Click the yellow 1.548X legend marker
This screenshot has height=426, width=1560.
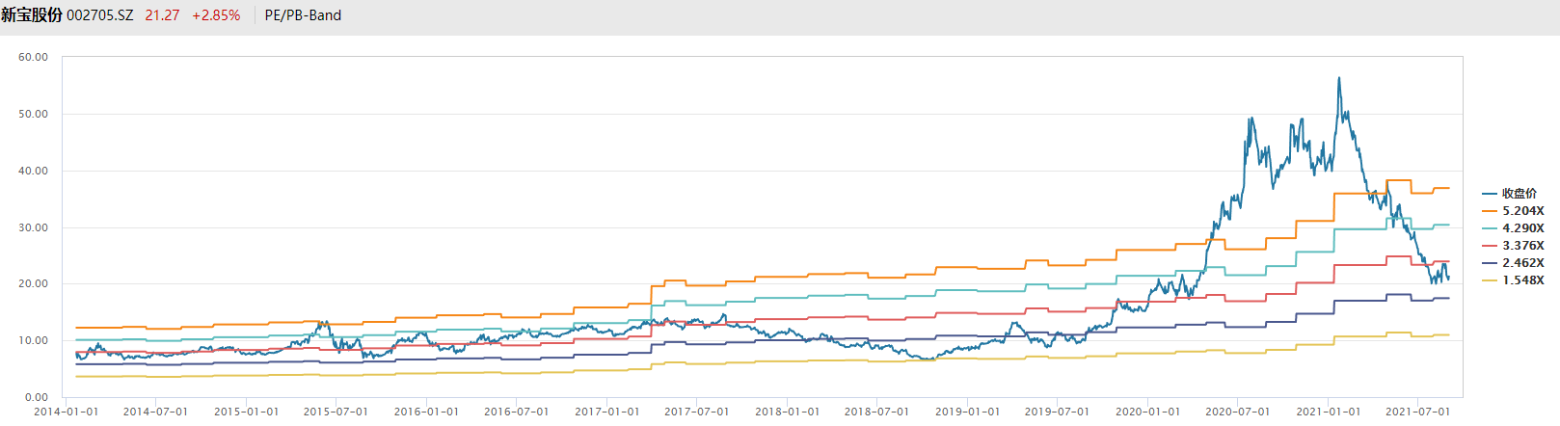(x=1490, y=280)
